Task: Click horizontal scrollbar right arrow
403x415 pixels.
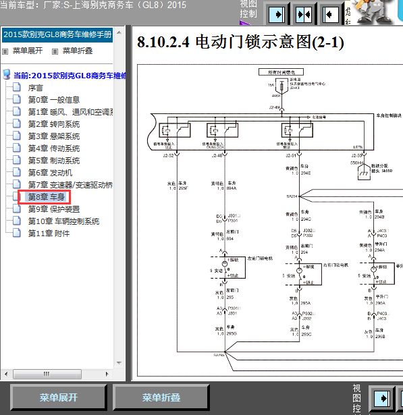Action: pos(107,374)
